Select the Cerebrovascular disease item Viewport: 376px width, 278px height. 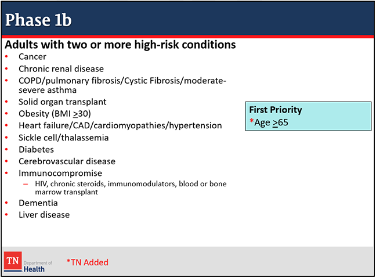click(x=67, y=161)
